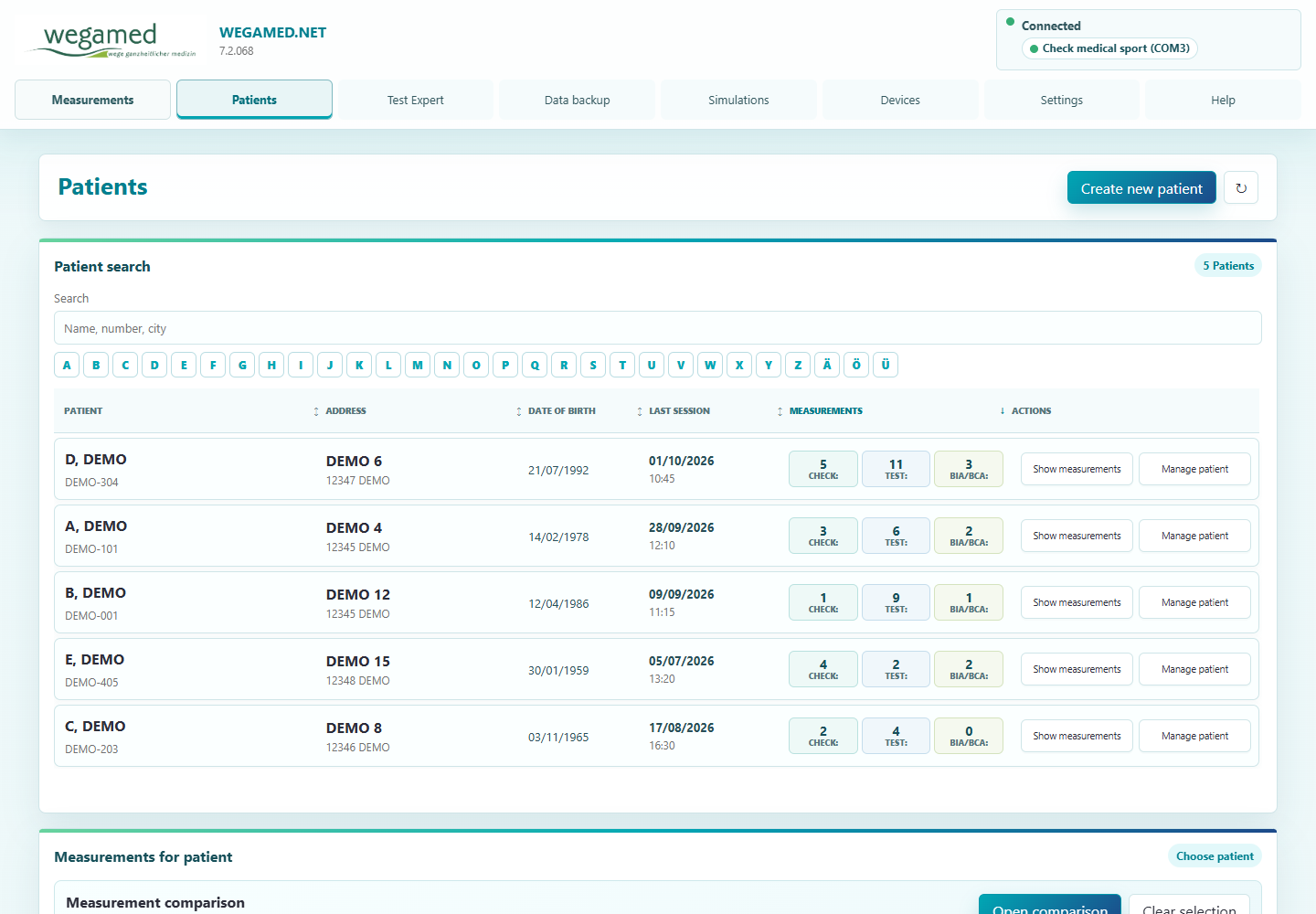Image resolution: width=1316 pixels, height=914 pixels.
Task: Manage patient E, DEMO
Action: coord(1194,669)
